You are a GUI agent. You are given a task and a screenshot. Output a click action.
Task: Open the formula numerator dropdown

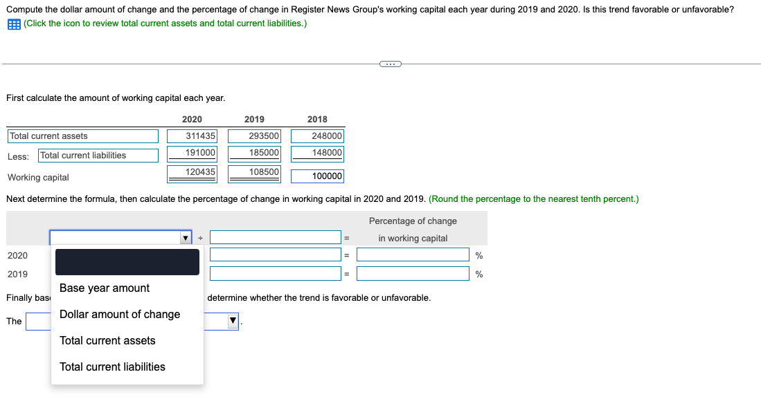click(x=185, y=237)
